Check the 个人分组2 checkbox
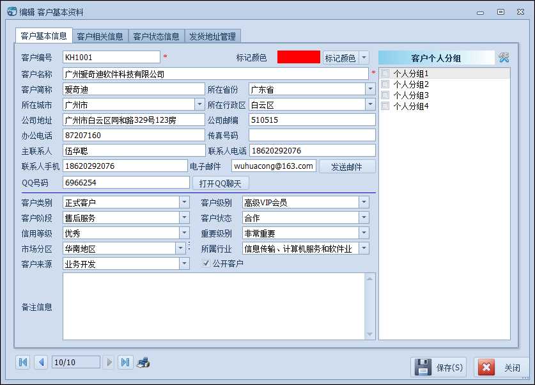This screenshot has height=385, width=535. (x=385, y=84)
